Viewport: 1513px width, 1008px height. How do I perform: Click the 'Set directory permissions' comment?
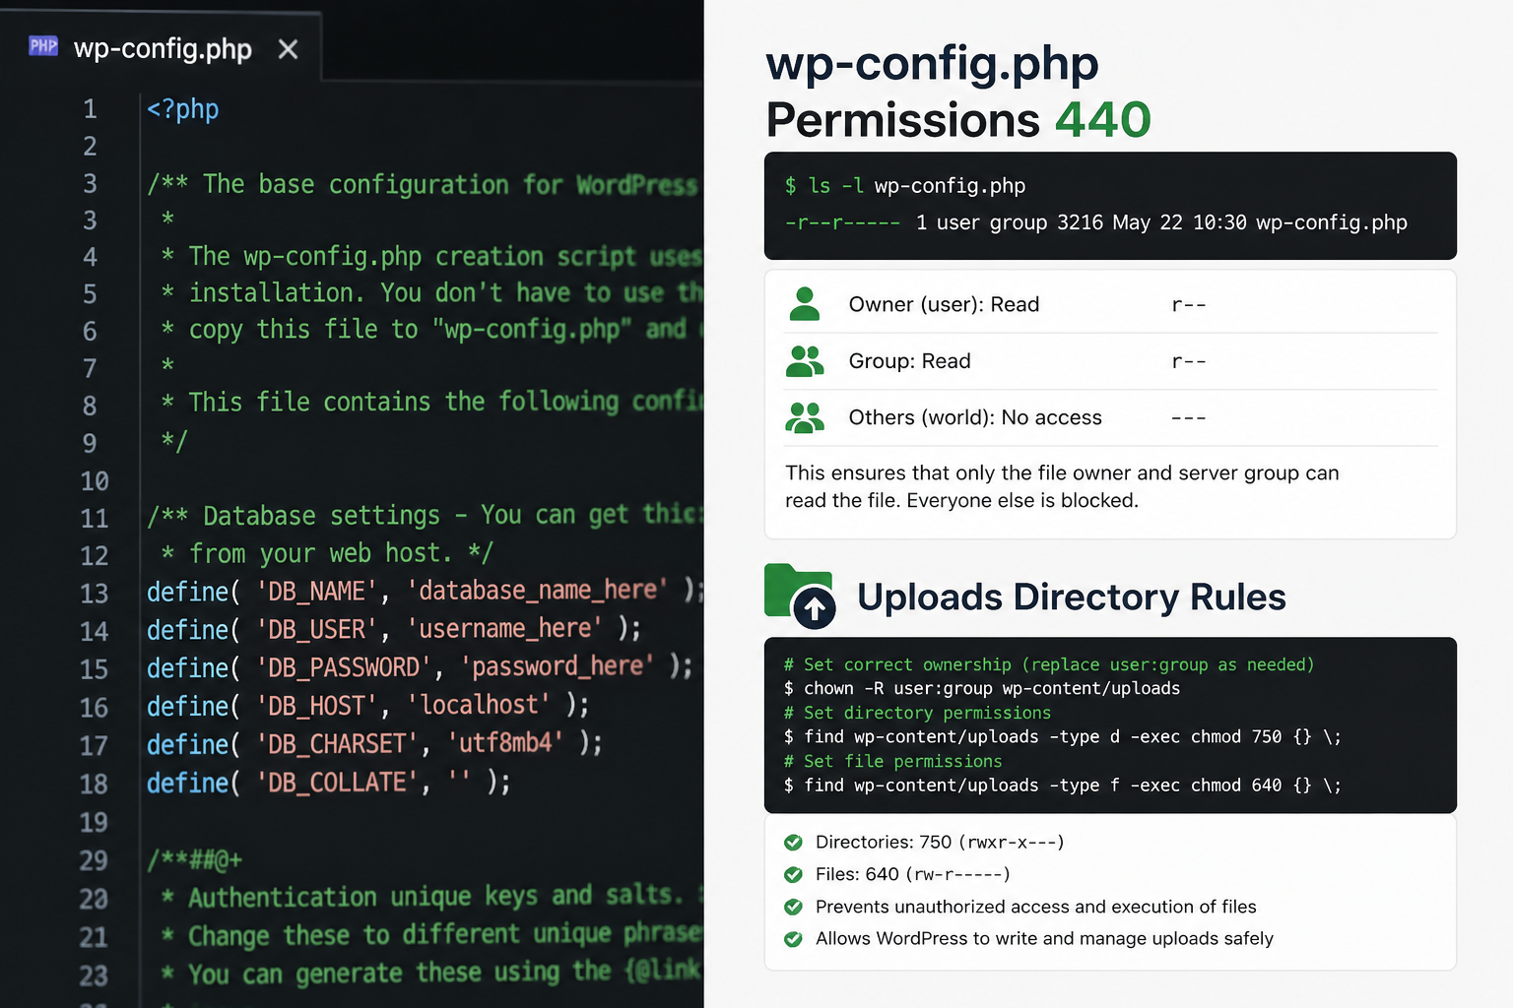[917, 713]
